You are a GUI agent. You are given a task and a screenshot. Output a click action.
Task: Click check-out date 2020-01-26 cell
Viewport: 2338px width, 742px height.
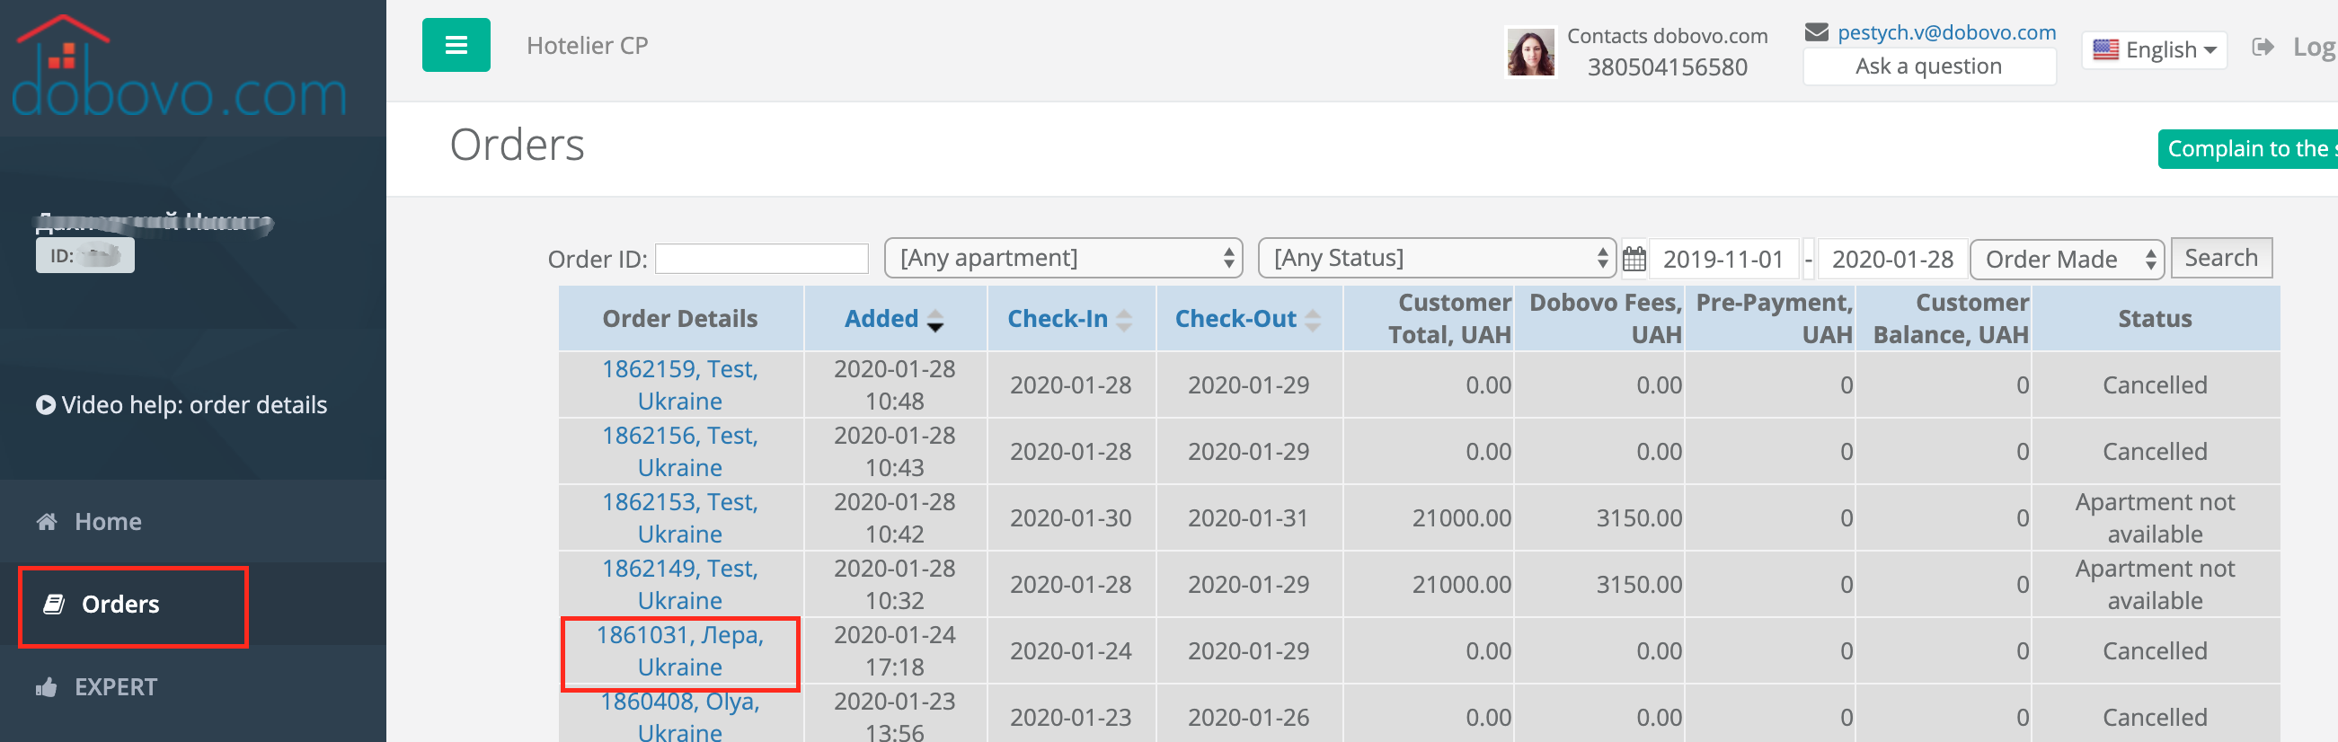click(x=1248, y=718)
